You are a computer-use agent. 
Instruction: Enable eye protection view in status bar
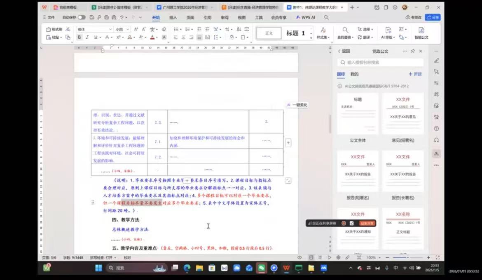pyautogui.click(x=299, y=257)
